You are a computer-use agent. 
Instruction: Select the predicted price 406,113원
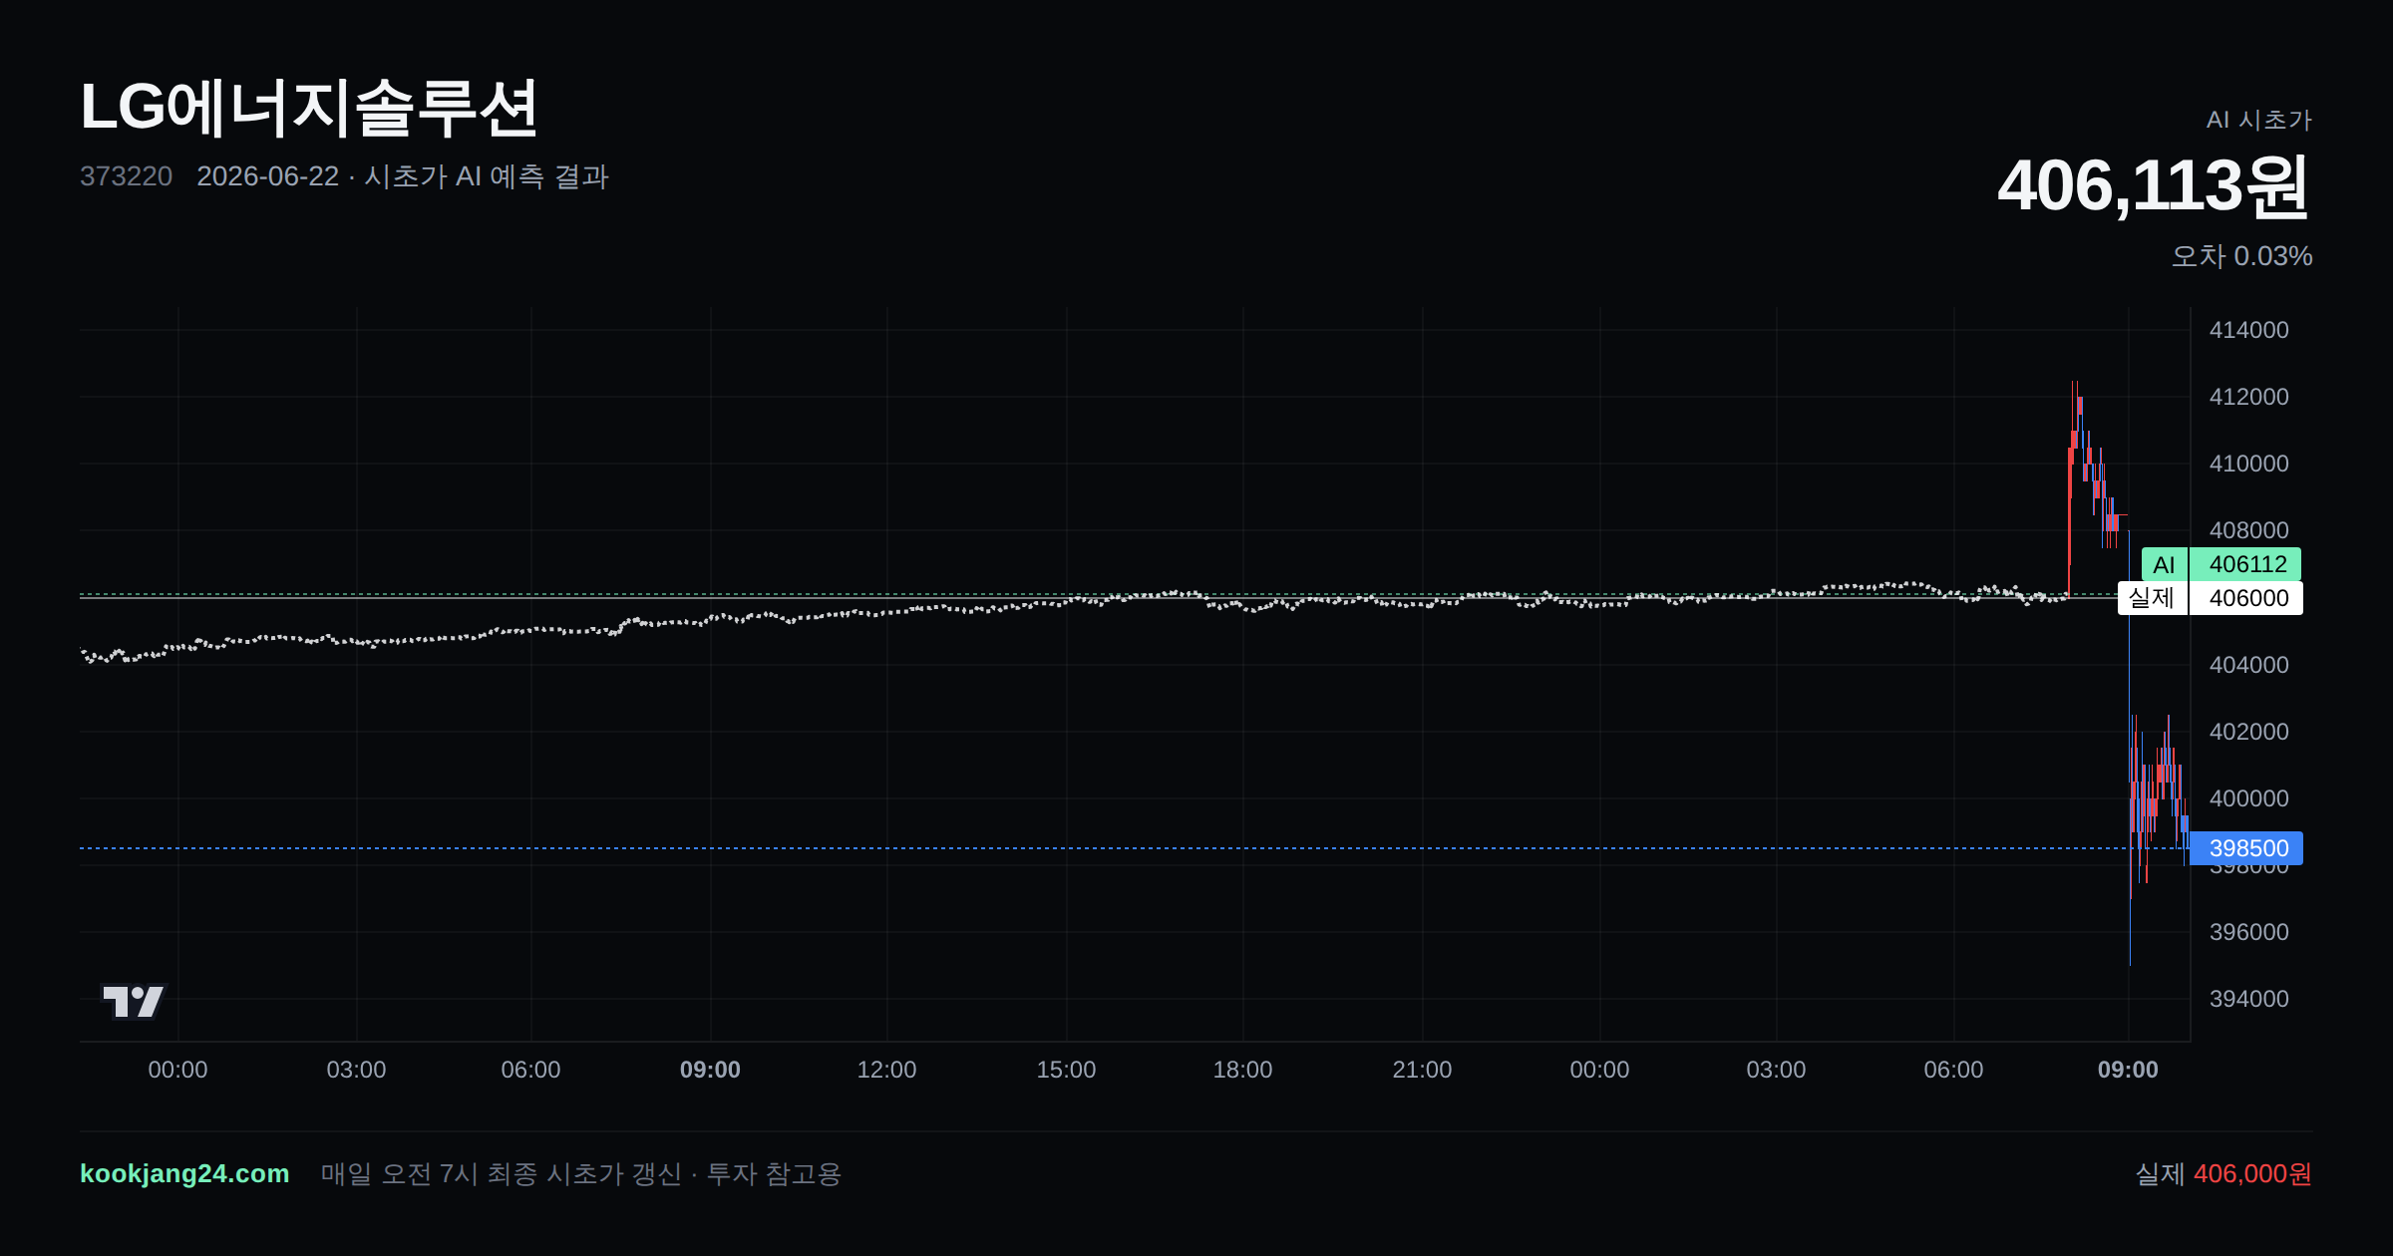[2155, 186]
